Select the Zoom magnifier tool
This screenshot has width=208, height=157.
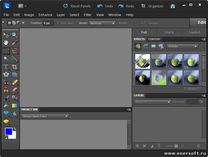click(x=15, y=35)
